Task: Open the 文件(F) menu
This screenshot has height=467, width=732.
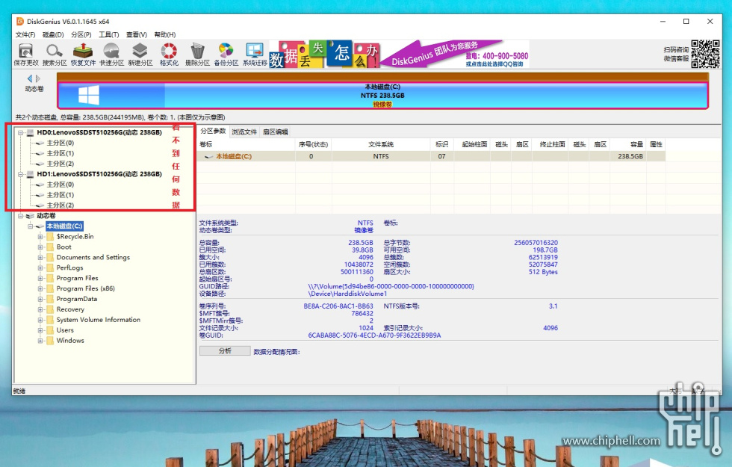Action: coord(25,34)
